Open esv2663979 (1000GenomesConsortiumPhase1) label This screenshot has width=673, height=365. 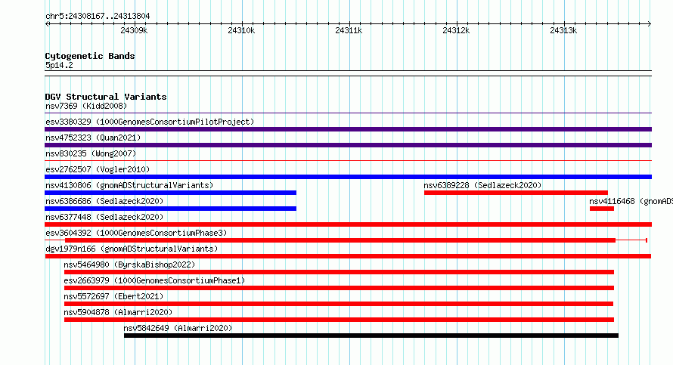(154, 280)
